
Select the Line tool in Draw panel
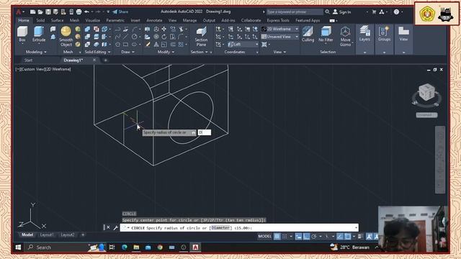[x=126, y=37]
